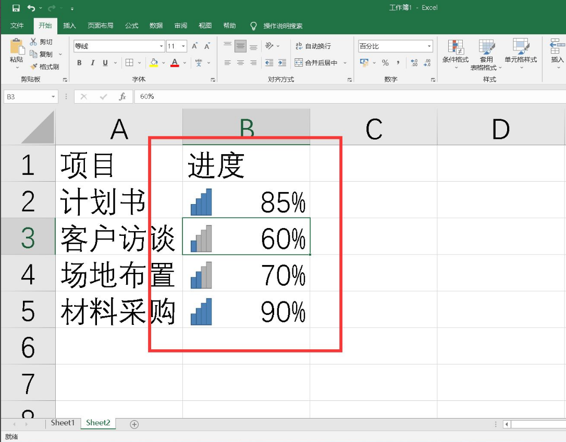Open the number format dropdown 百分比

point(429,46)
